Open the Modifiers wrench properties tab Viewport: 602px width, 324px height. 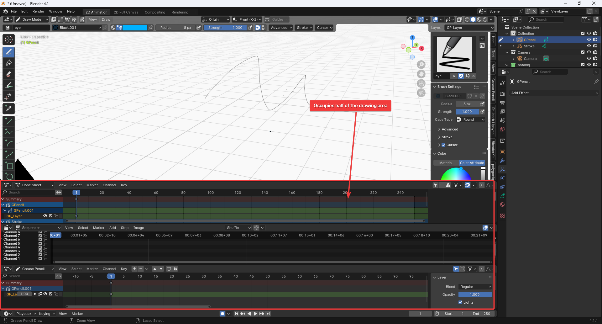pyautogui.click(x=502, y=161)
